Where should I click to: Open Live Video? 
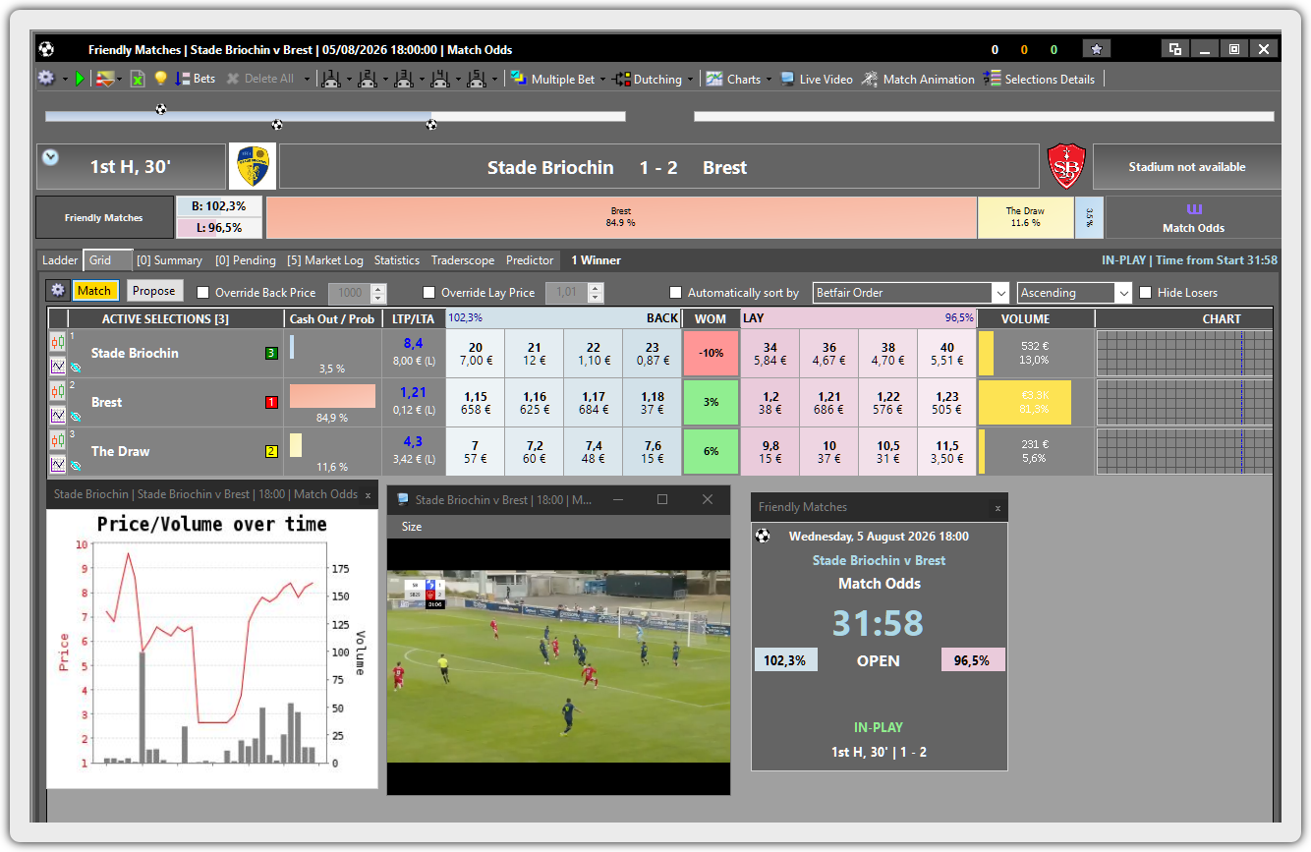click(x=816, y=79)
